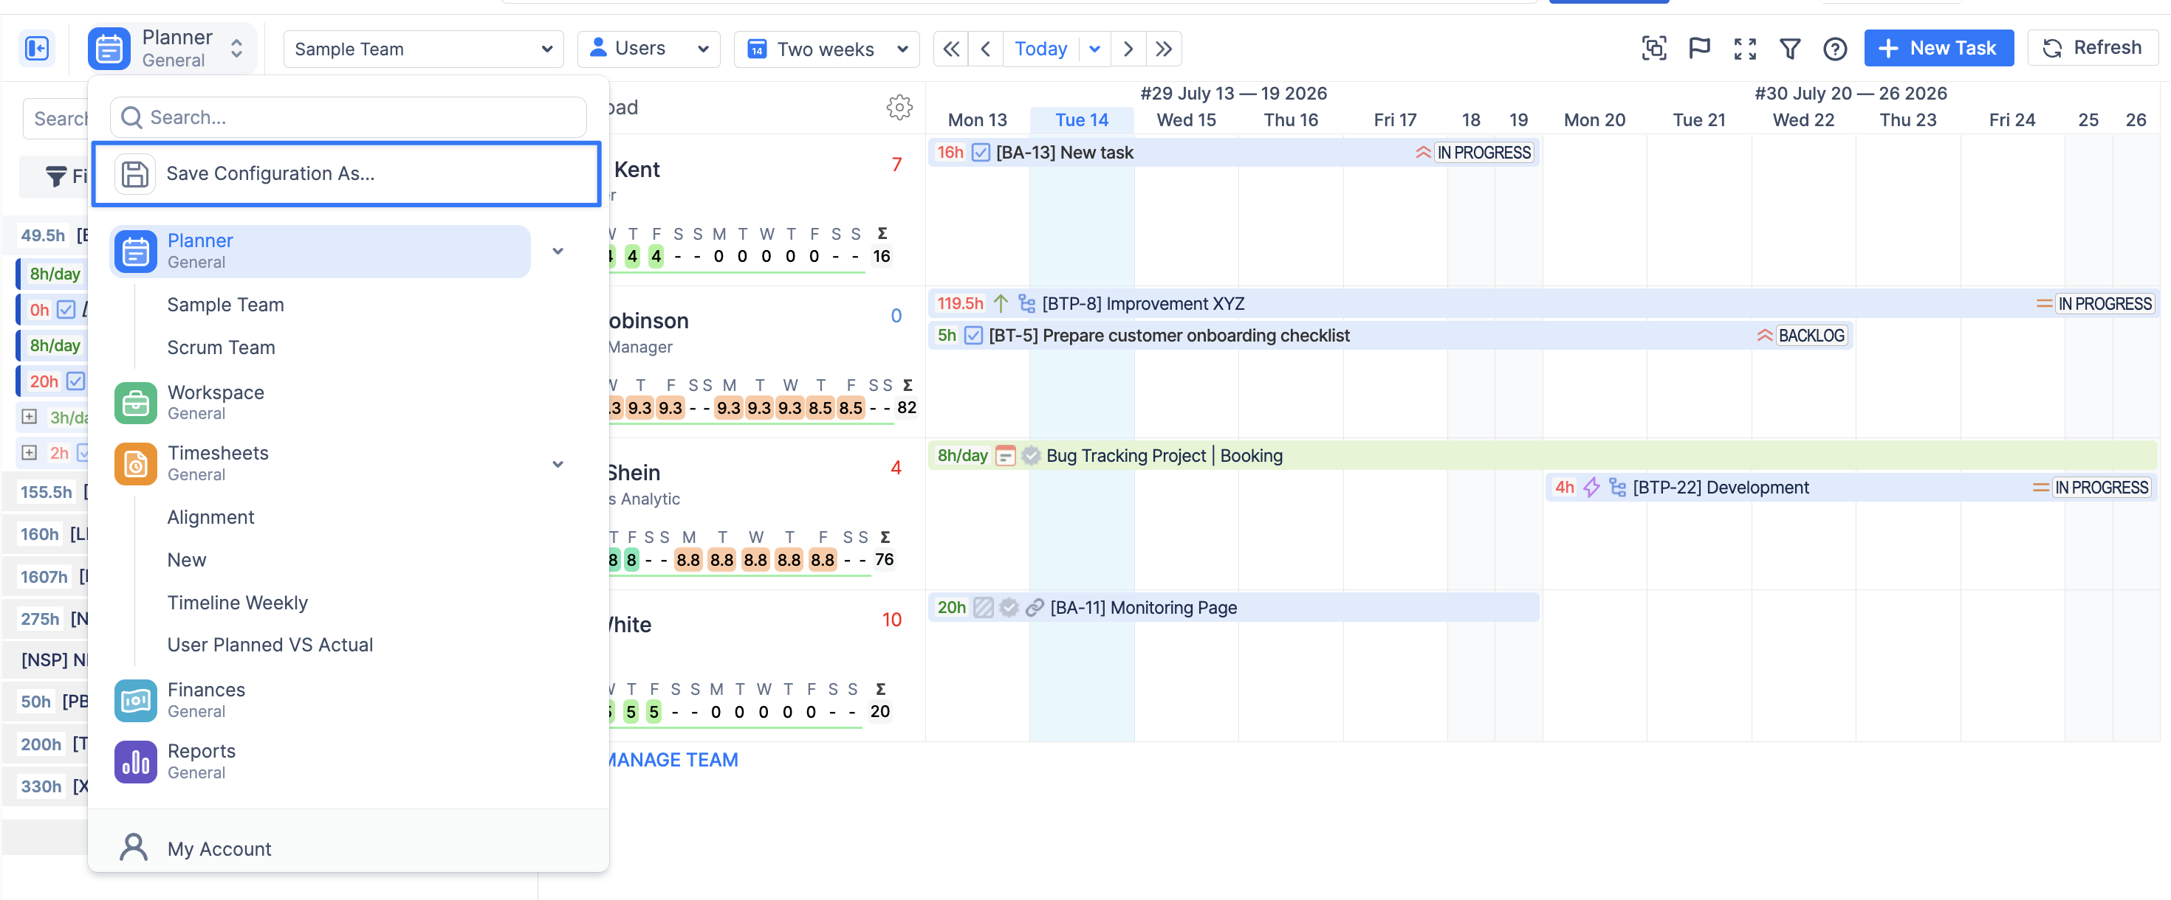Image resolution: width=2171 pixels, height=900 pixels.
Task: Open the flag milestones icon
Action: [1699, 49]
